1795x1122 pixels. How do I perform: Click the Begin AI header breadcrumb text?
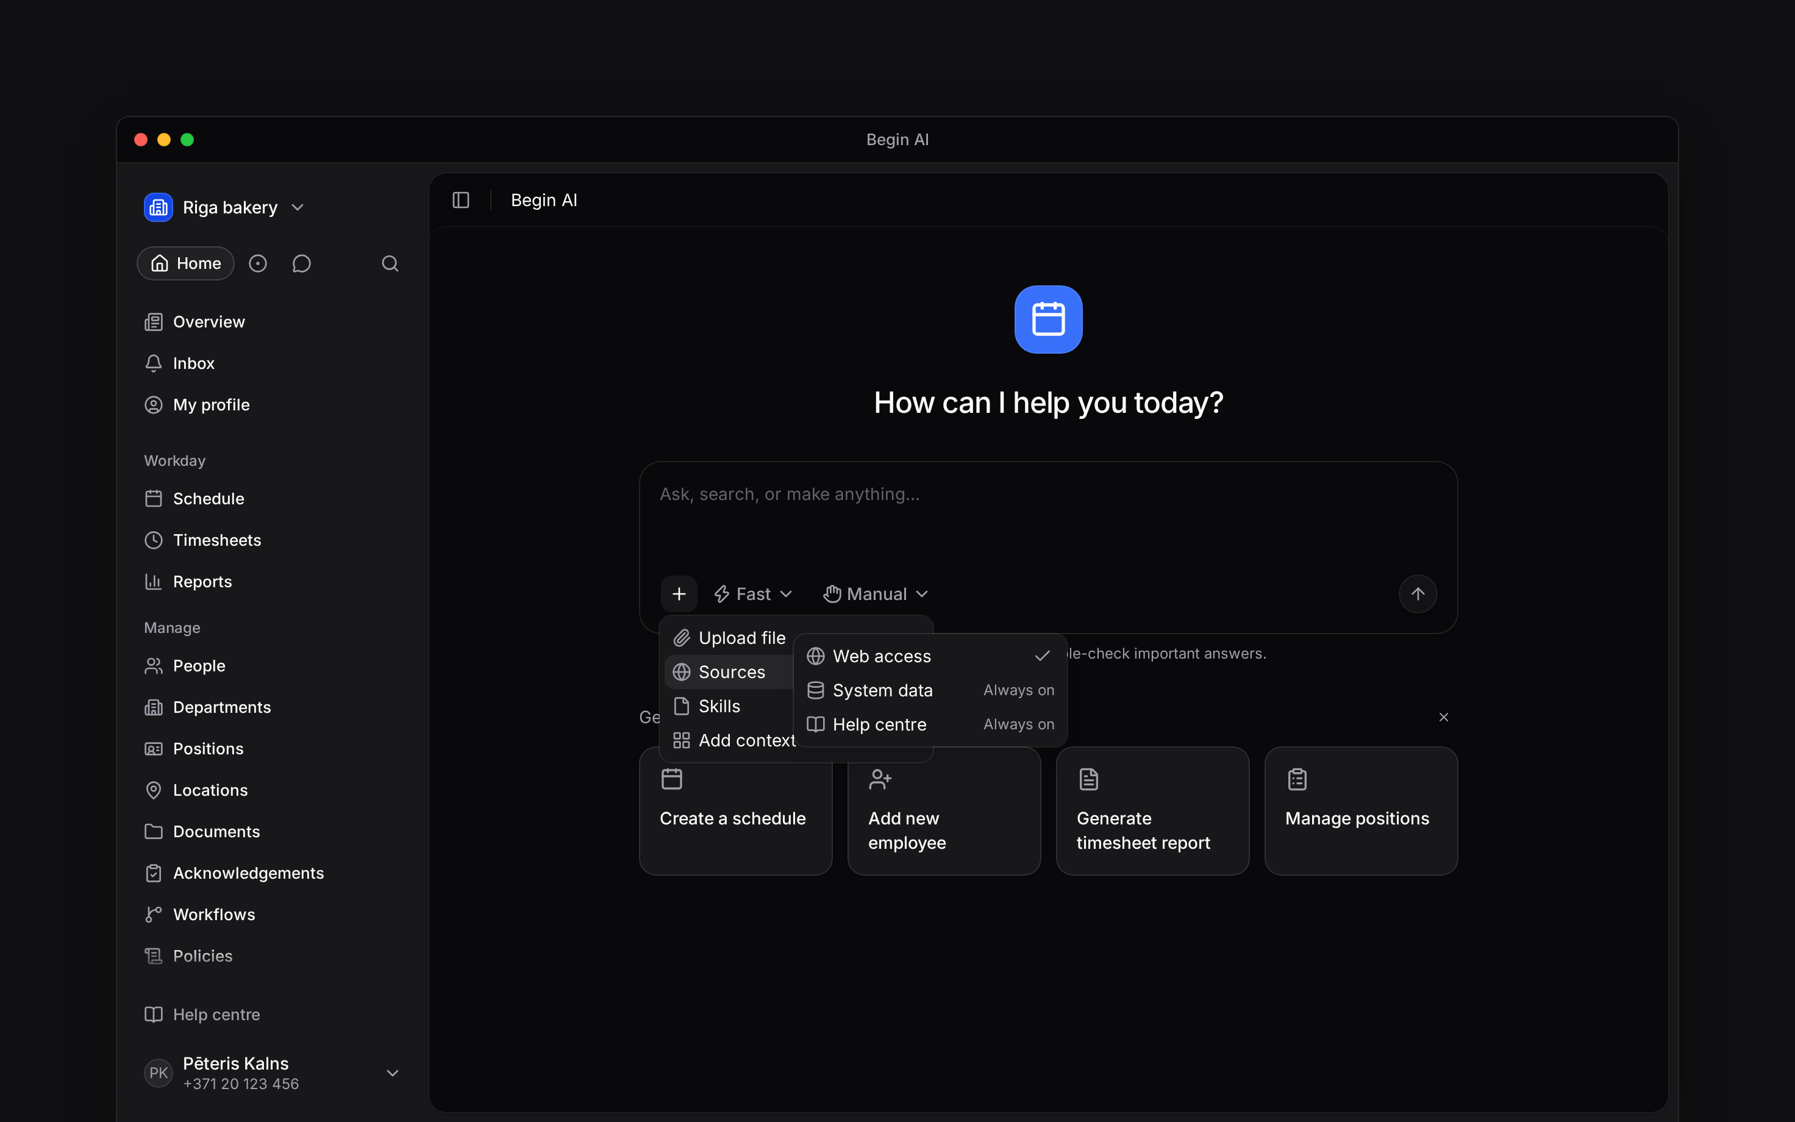coord(544,201)
